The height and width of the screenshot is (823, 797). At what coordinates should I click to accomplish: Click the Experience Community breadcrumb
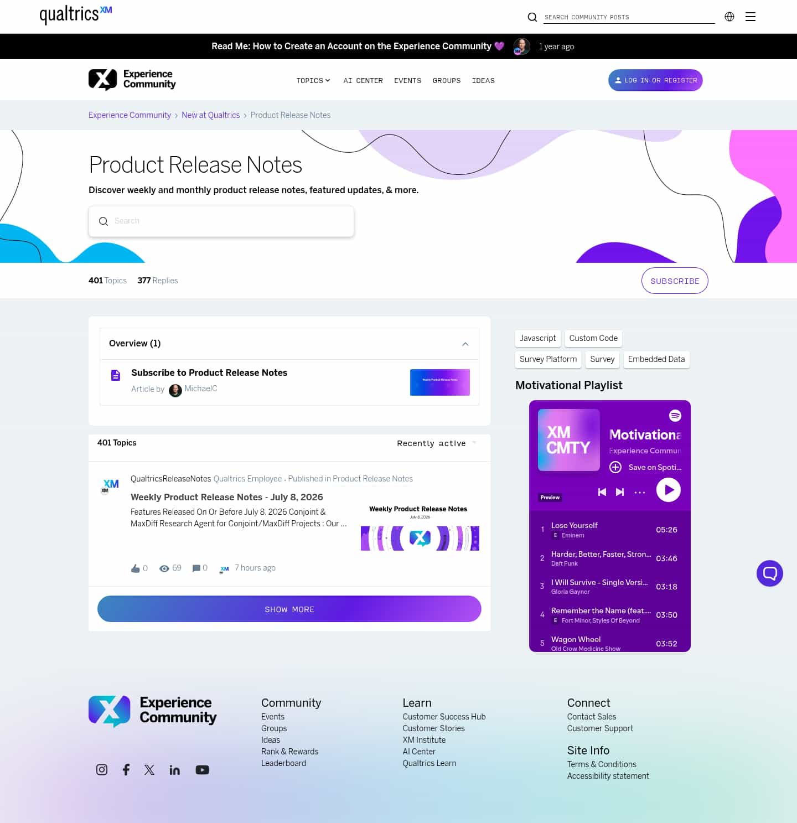coord(130,115)
